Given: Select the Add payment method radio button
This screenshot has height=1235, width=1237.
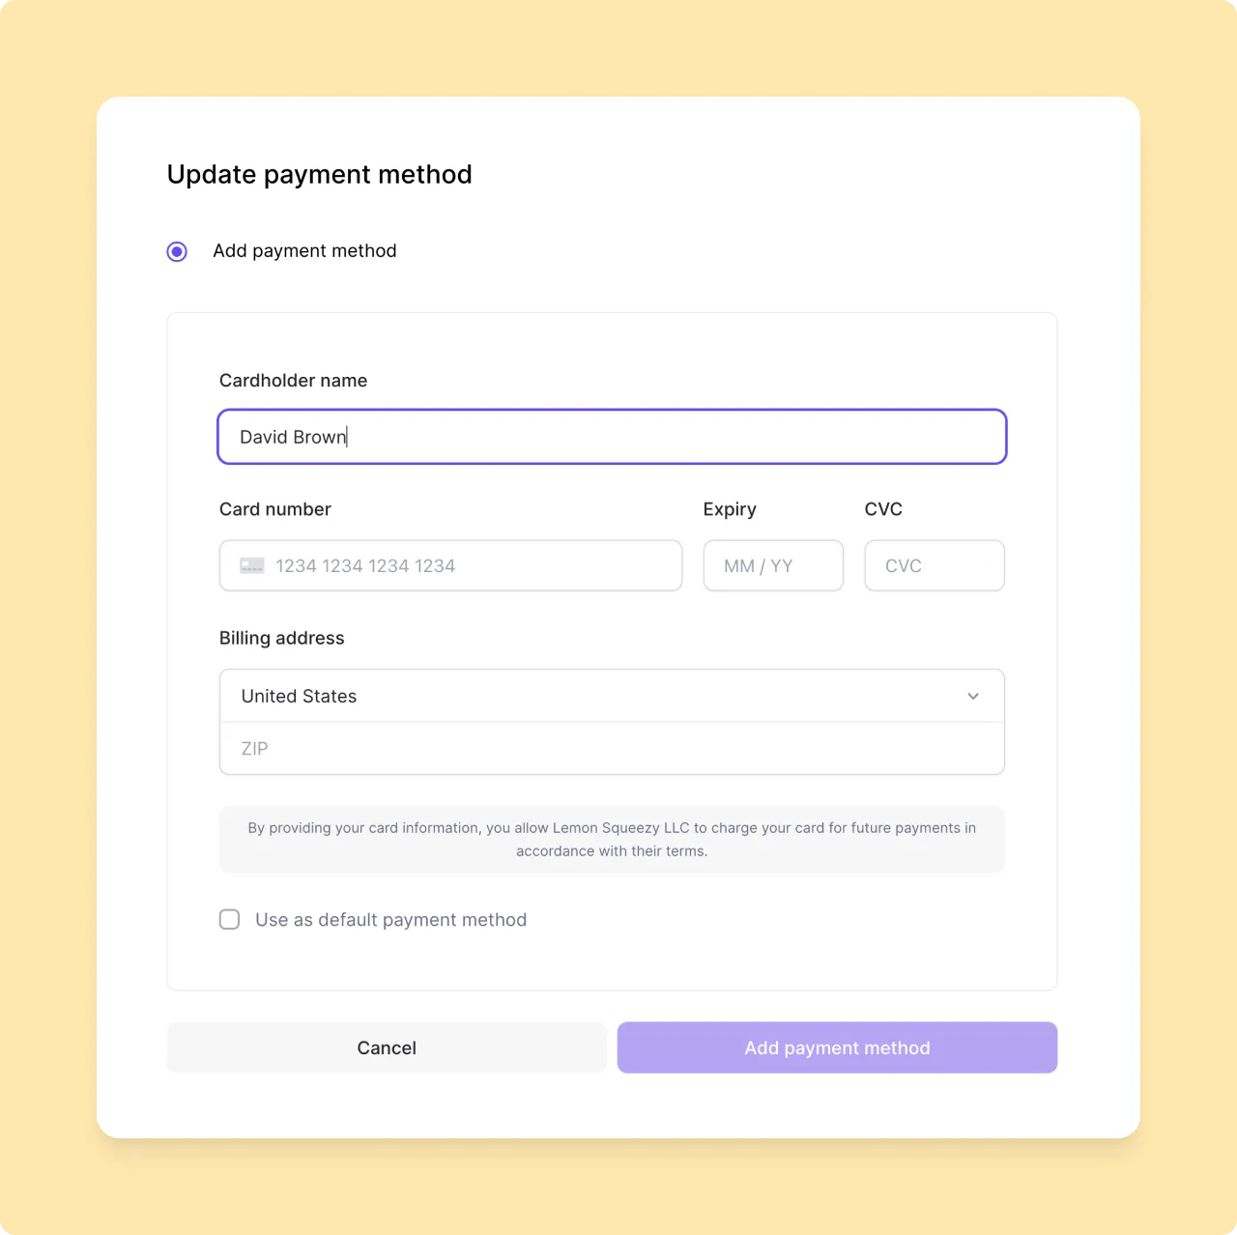Looking at the screenshot, I should [x=177, y=250].
